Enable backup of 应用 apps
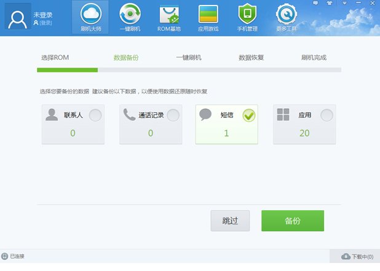The width and height of the screenshot is (380, 271). coord(327,116)
